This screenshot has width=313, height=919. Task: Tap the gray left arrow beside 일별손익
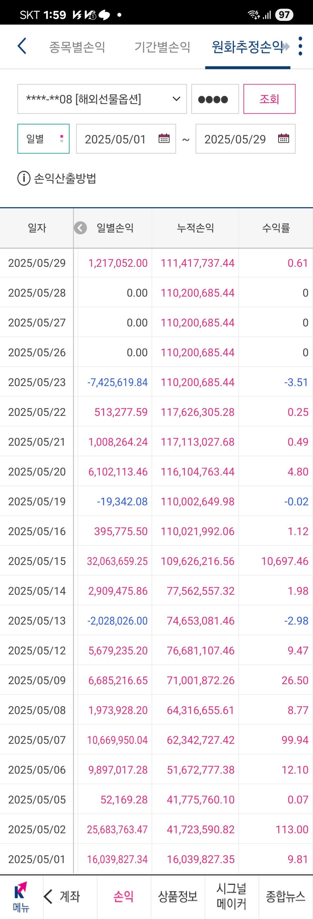(81, 227)
